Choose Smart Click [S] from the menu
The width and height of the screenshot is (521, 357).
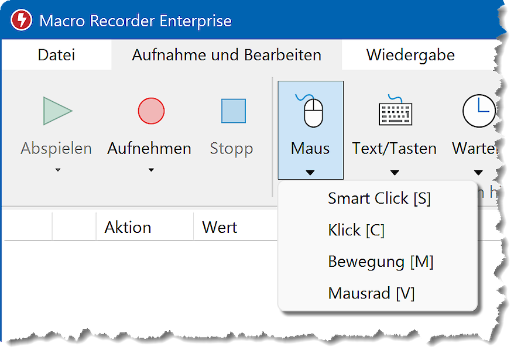(379, 198)
